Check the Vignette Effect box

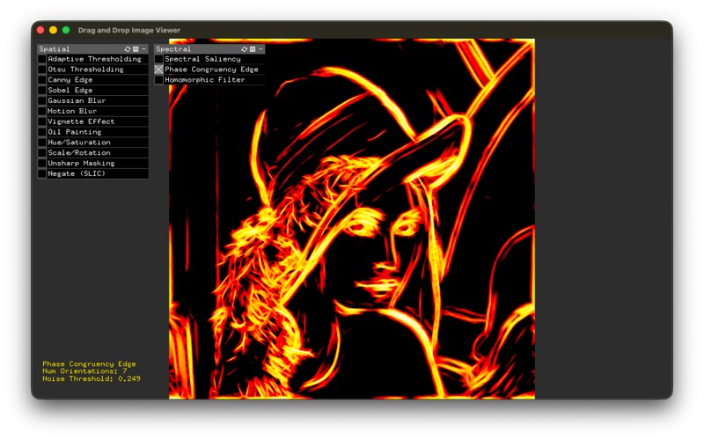point(42,121)
